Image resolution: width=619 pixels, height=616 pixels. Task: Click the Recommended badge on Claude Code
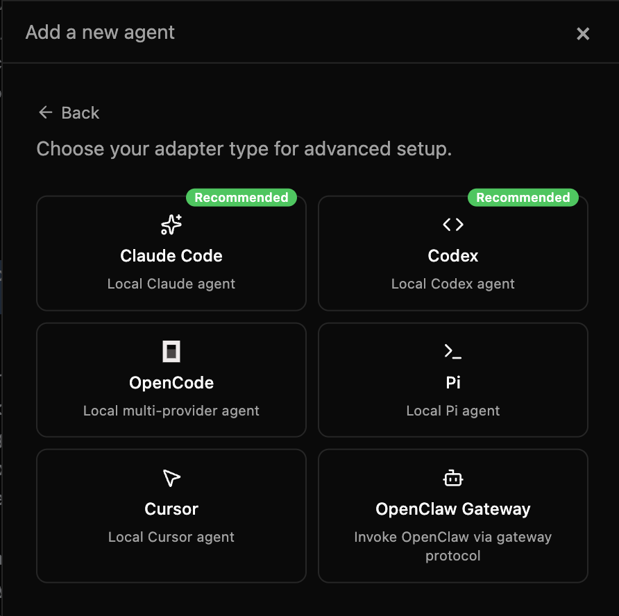click(241, 197)
